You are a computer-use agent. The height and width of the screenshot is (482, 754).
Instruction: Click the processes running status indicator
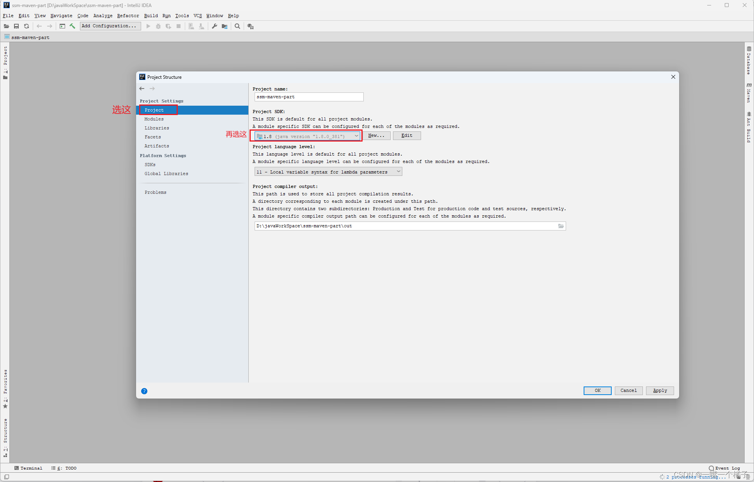(x=692, y=477)
